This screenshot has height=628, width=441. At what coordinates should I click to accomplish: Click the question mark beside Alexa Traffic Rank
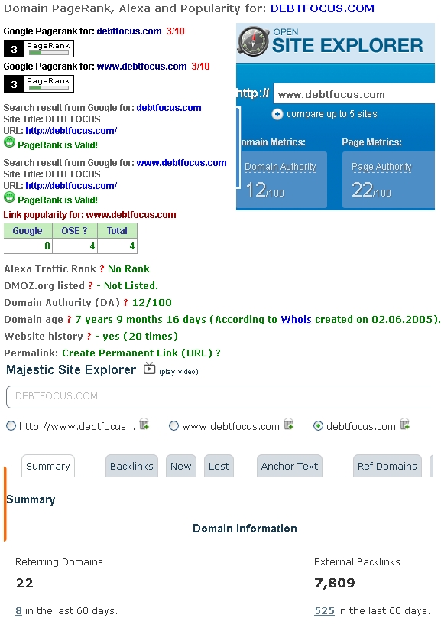pos(102,268)
